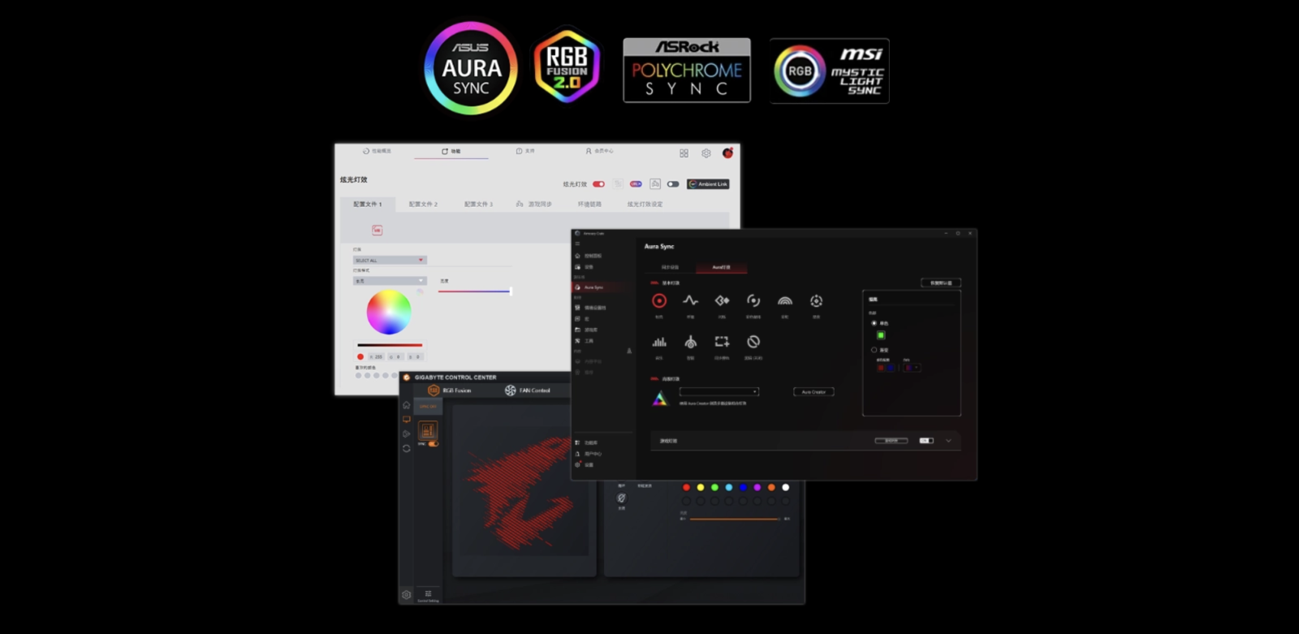
Task: Select the Music bars effect in Aura Sync
Action: tap(659, 342)
